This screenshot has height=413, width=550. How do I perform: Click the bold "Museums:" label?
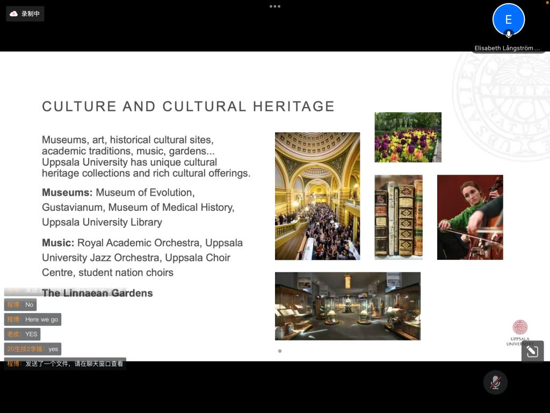pos(67,193)
